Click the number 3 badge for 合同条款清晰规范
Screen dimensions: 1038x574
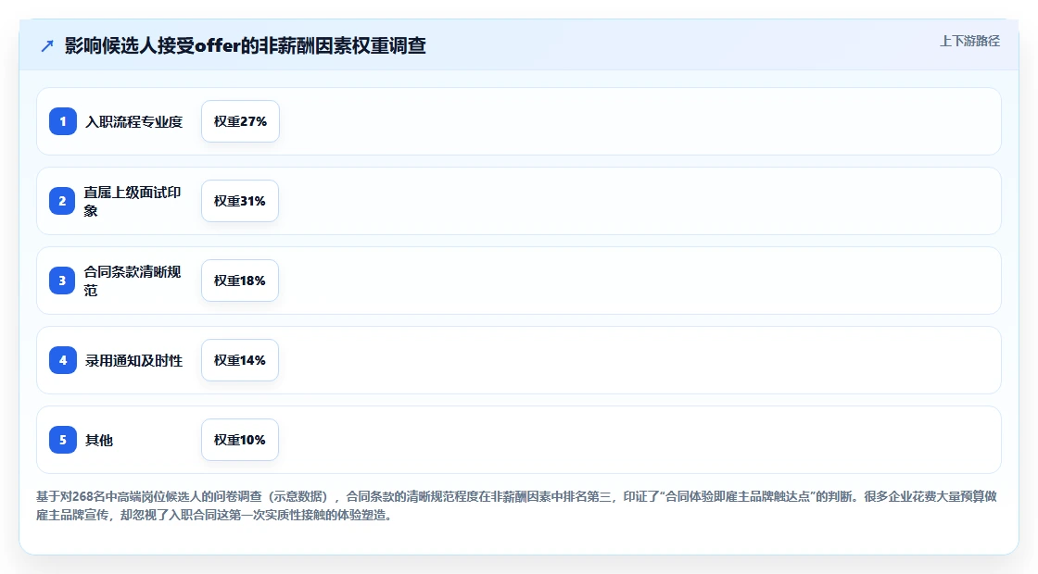tap(62, 281)
